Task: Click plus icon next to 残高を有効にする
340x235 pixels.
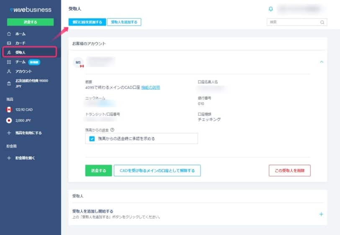Action: tap(9, 133)
